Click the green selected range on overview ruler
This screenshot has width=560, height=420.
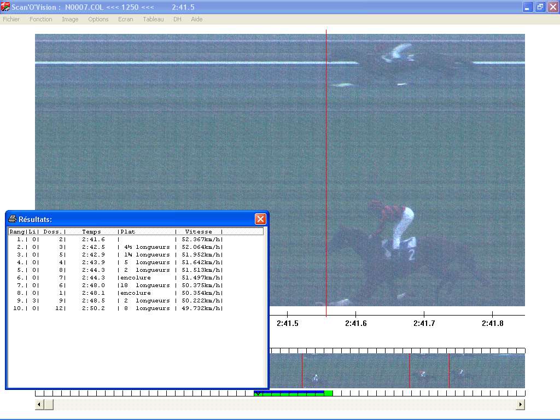pyautogui.click(x=293, y=393)
